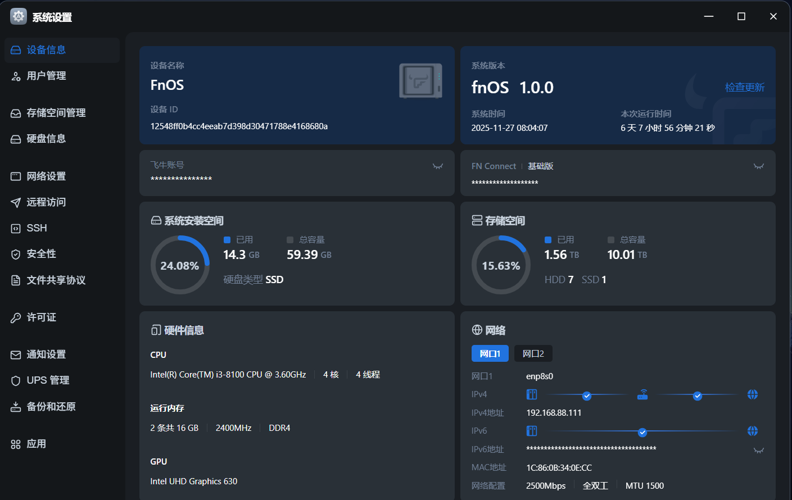
Task: Open 存储空间管理 settings page
Action: tap(56, 113)
